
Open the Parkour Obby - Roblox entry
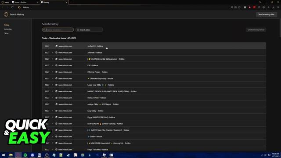(x=154, y=98)
